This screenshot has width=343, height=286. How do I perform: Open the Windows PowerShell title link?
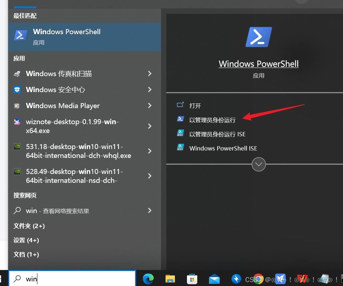[258, 64]
